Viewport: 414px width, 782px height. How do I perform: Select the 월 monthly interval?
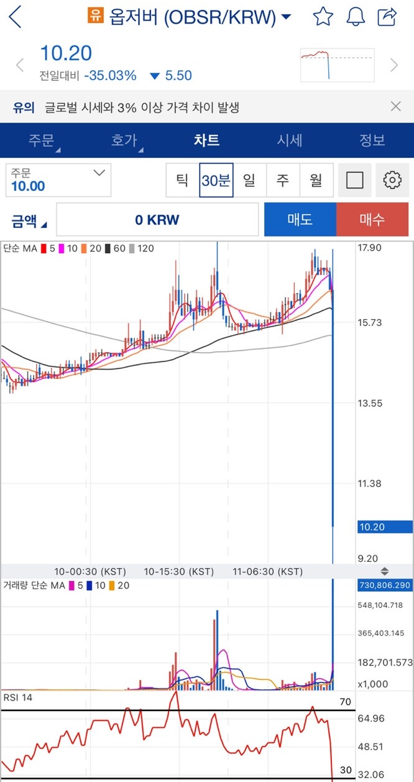click(x=316, y=180)
